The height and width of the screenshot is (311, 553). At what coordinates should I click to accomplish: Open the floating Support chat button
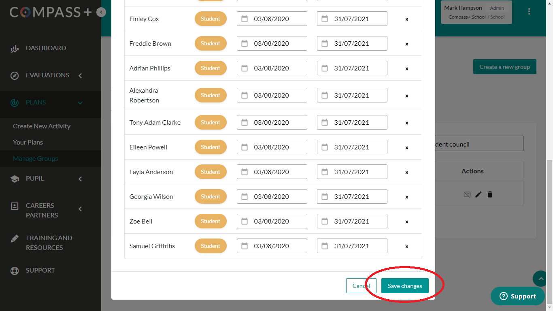pos(517,296)
